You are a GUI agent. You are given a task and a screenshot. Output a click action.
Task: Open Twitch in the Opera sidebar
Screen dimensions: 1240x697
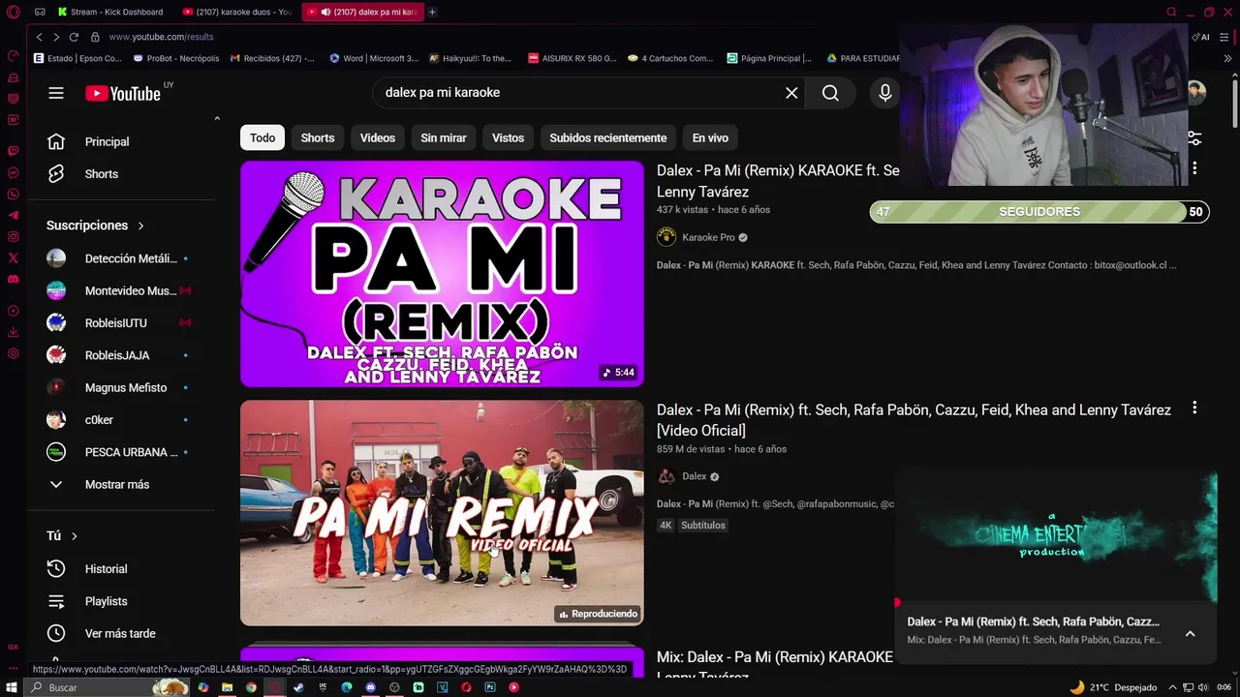(14, 151)
